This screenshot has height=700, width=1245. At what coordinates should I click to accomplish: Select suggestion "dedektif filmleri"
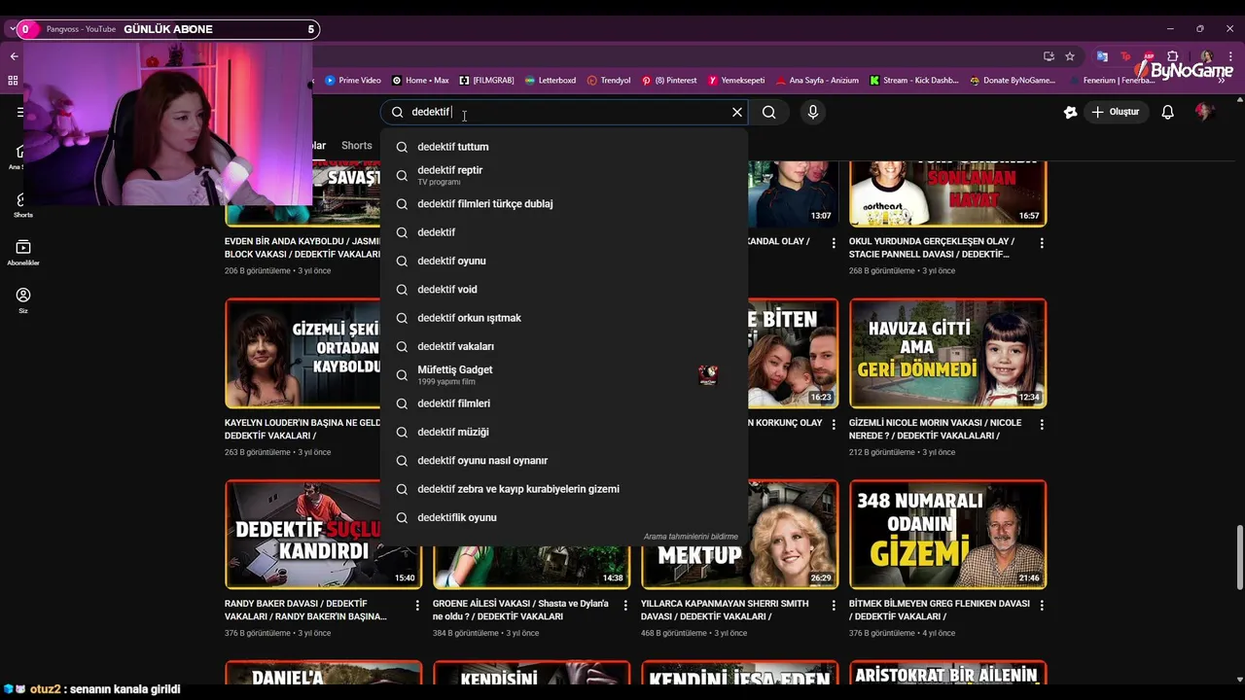[564, 403]
